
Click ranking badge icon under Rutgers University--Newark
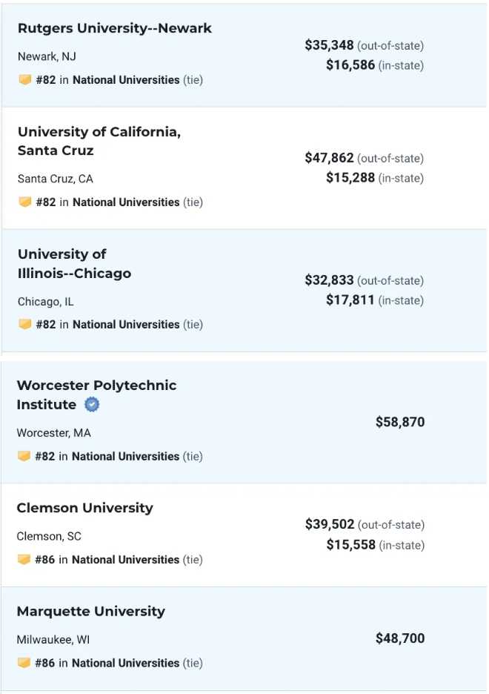(25, 79)
